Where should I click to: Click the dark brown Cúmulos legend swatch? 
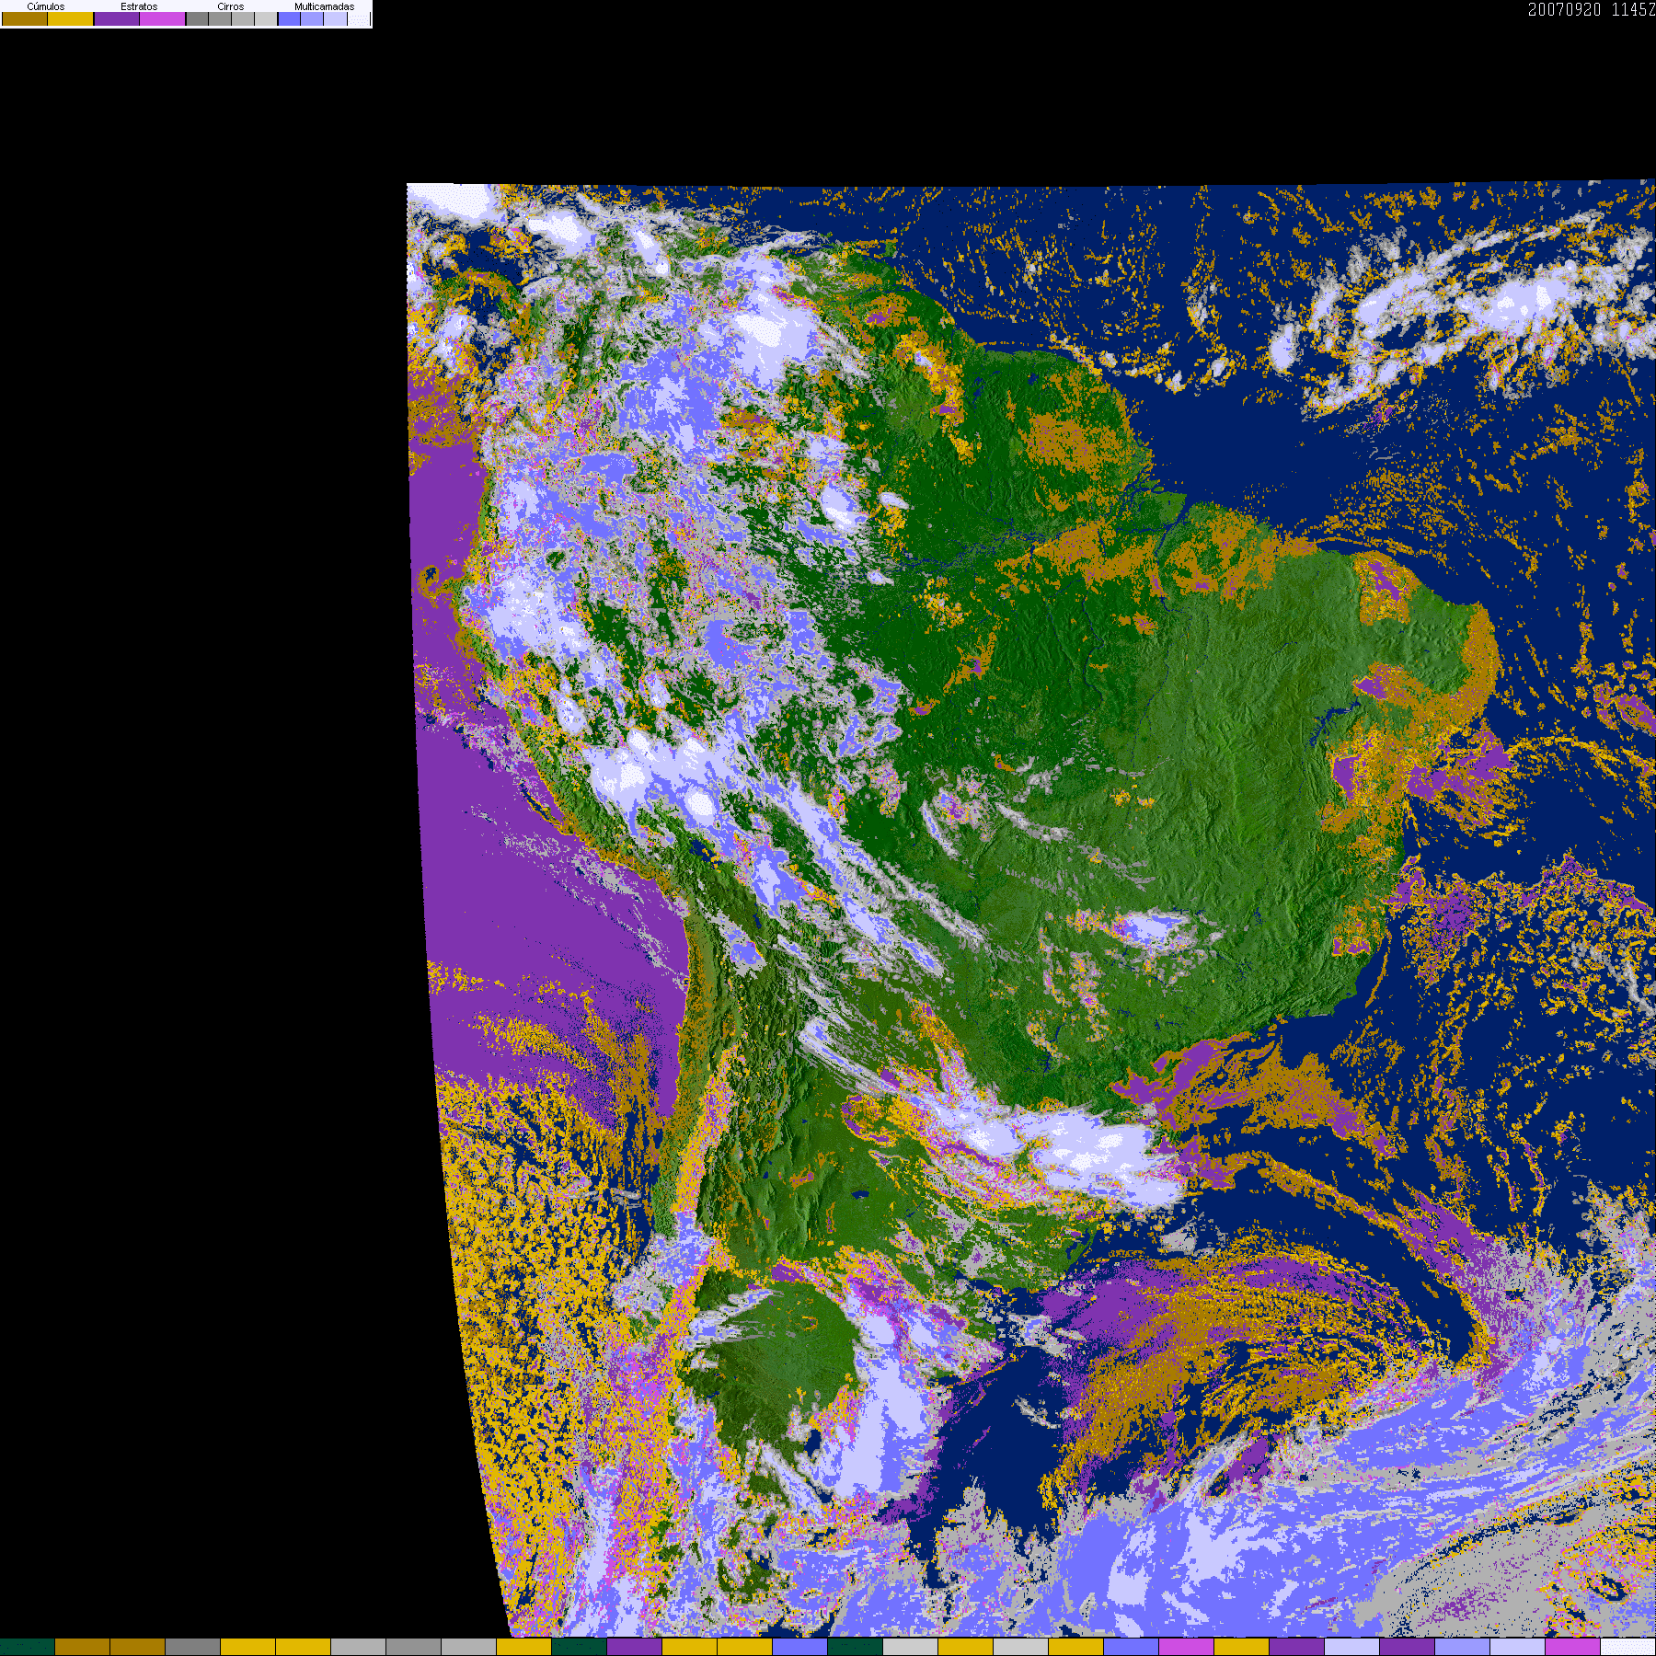click(25, 18)
